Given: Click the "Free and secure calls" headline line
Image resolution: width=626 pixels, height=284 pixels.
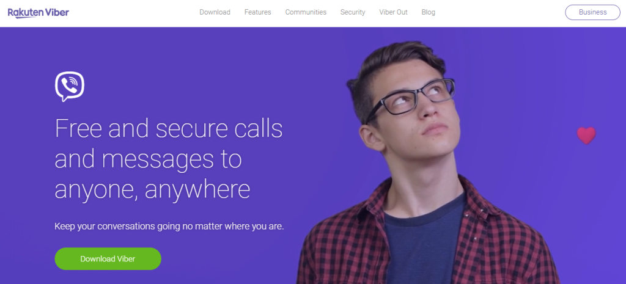Looking at the screenshot, I should tap(169, 129).
